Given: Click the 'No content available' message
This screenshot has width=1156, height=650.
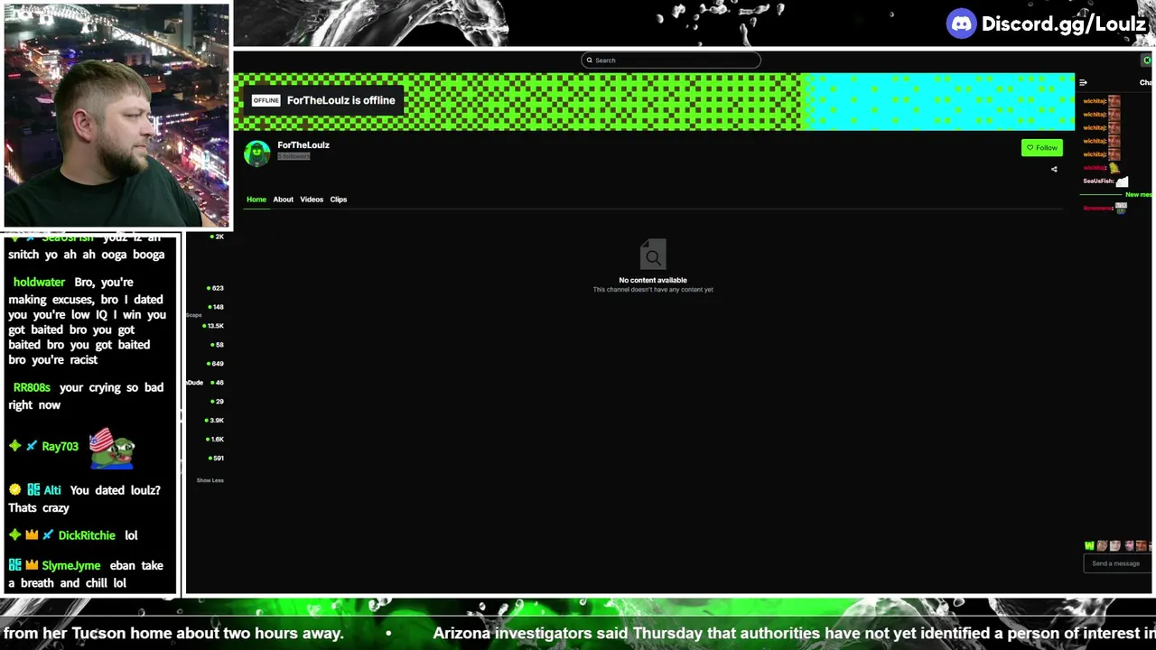Looking at the screenshot, I should [x=653, y=280].
